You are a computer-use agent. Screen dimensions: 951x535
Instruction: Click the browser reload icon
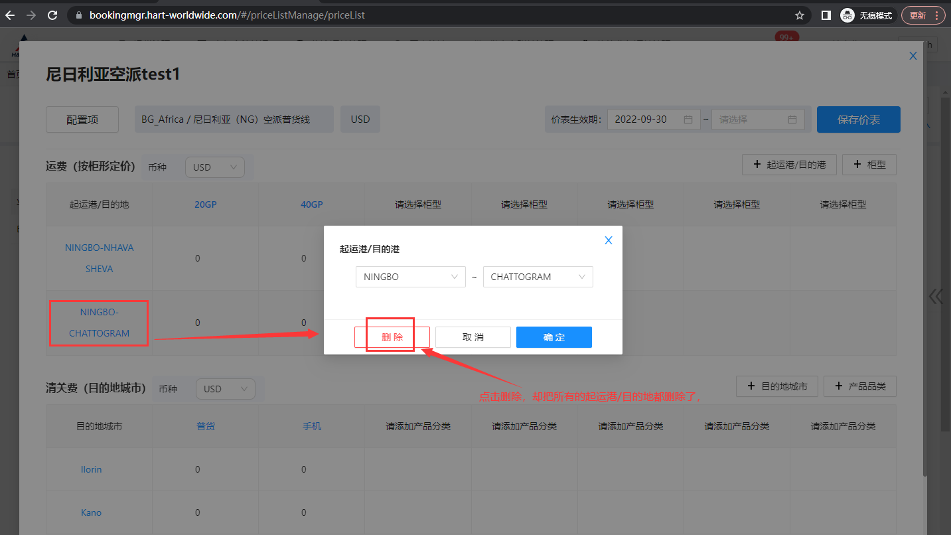point(52,15)
